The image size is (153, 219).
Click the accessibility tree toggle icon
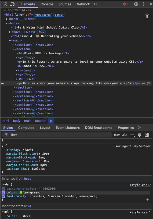pyautogui.click(x=147, y=16)
